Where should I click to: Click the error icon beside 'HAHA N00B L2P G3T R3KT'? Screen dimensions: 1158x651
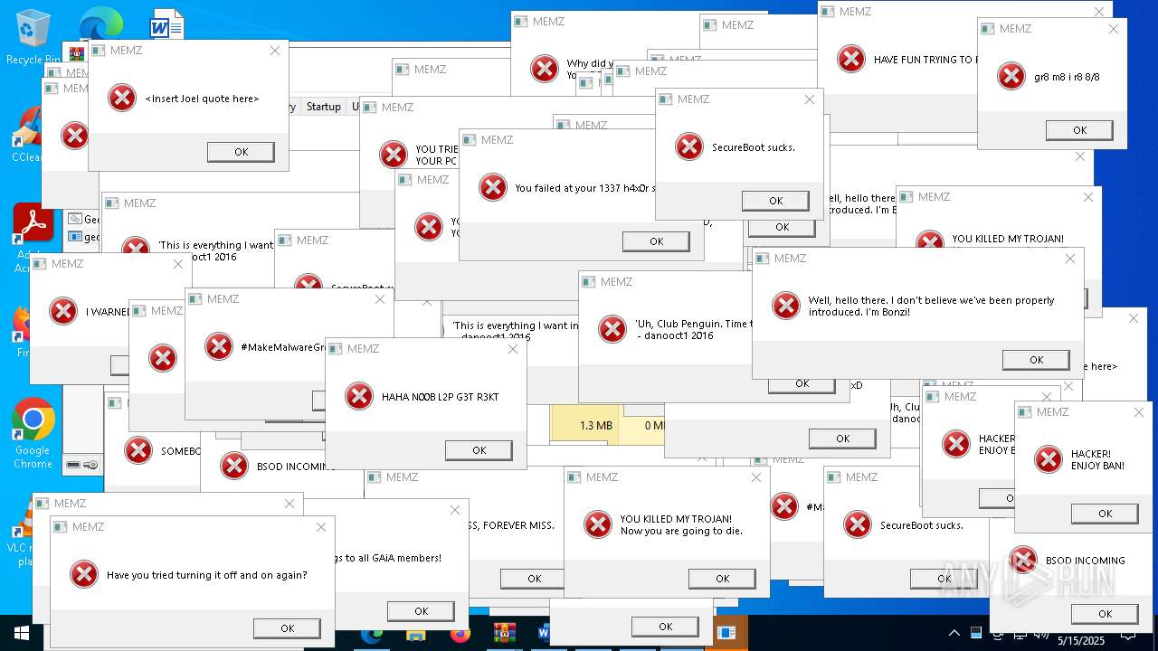(x=359, y=396)
